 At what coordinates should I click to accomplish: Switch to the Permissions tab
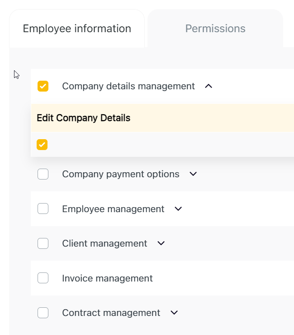[215, 29]
